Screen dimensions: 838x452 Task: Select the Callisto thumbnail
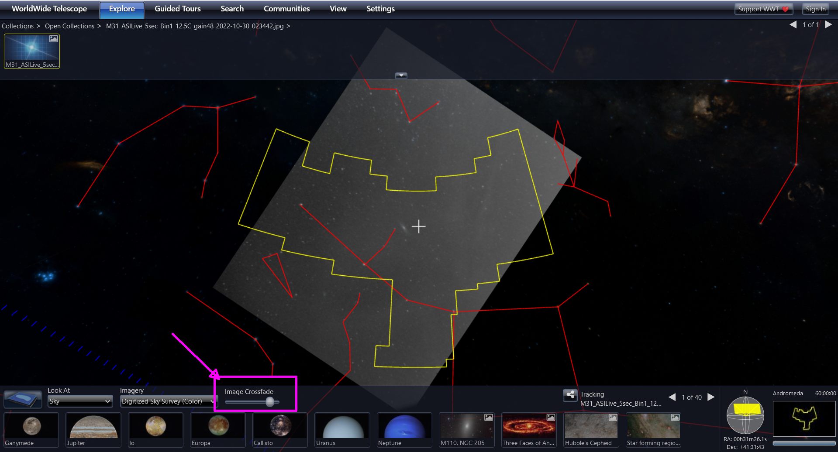point(280,430)
